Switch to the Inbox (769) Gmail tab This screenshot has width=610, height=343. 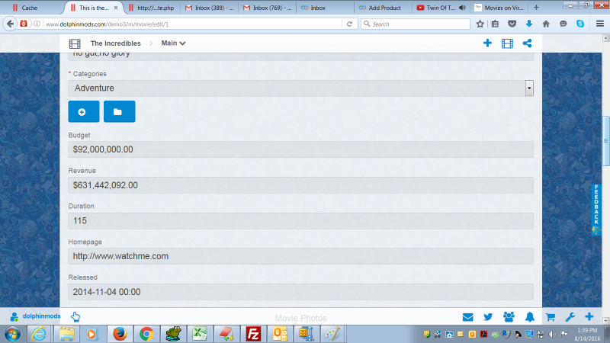pos(268,8)
